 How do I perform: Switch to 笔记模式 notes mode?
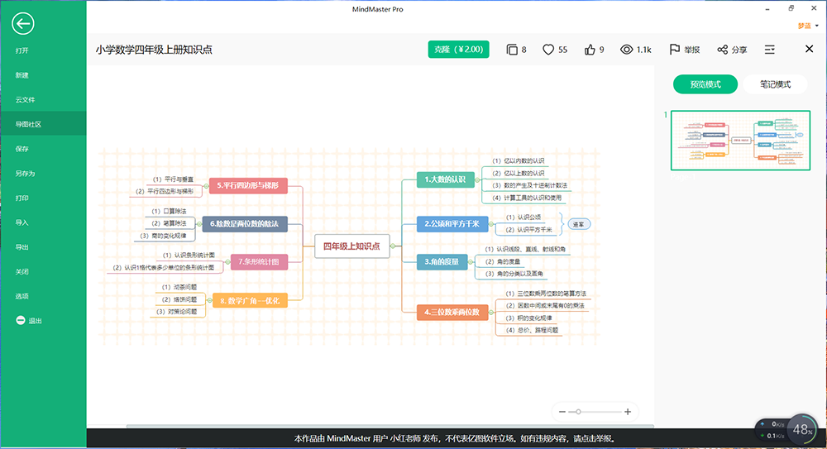coord(775,84)
